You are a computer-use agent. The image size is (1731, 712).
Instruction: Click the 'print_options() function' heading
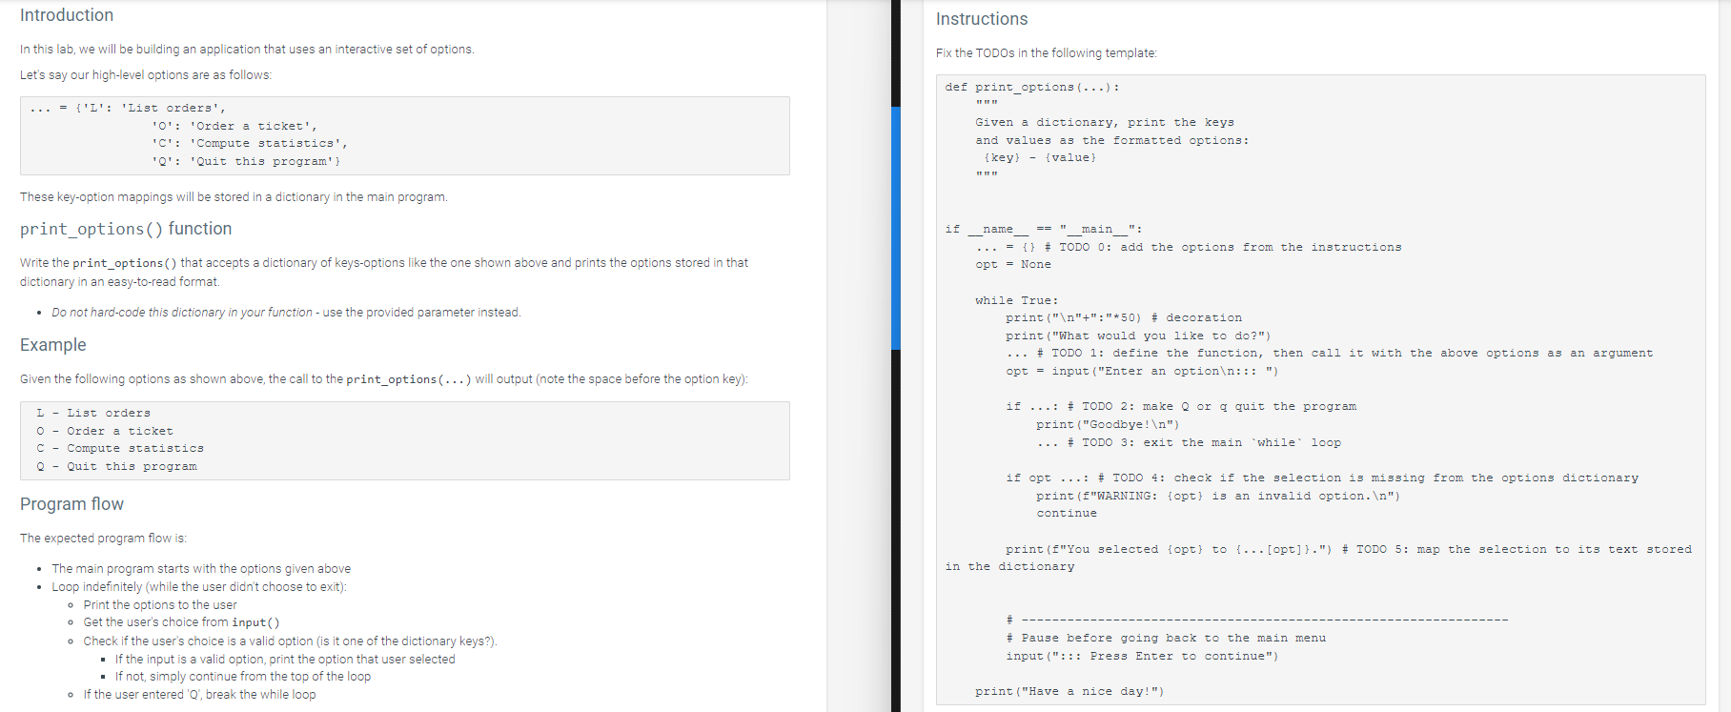pyautogui.click(x=126, y=229)
